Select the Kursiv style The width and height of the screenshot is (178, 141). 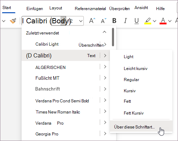point(130,91)
